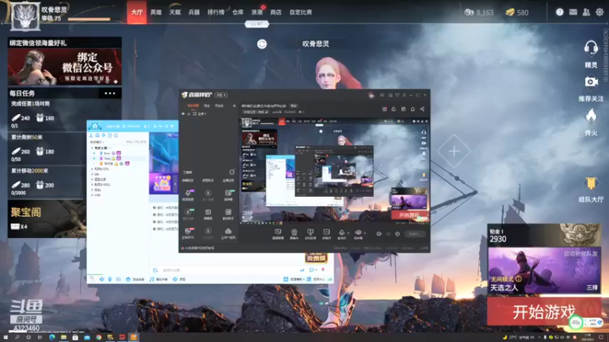Open the 聚宝阁 treasure panel

(47, 219)
